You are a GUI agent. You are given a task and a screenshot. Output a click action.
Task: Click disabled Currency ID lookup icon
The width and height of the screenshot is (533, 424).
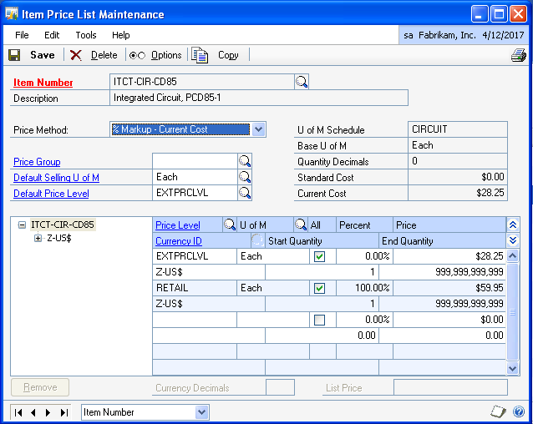coord(257,240)
